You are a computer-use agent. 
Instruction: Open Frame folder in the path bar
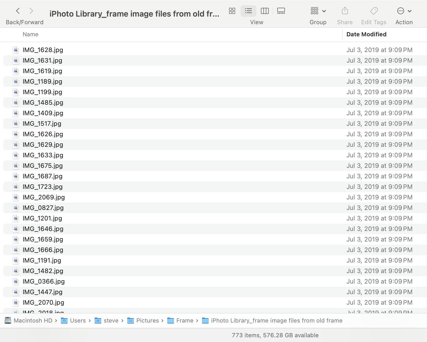point(180,320)
